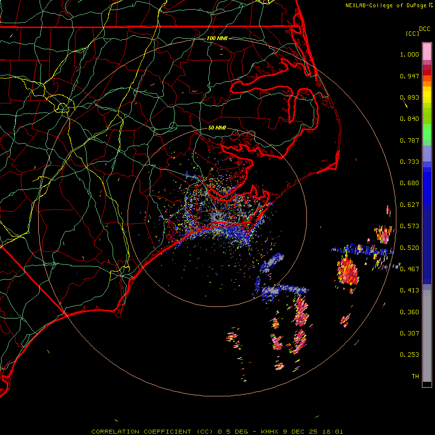
Task: Click the 0.307 scale value
Action: tap(409, 333)
